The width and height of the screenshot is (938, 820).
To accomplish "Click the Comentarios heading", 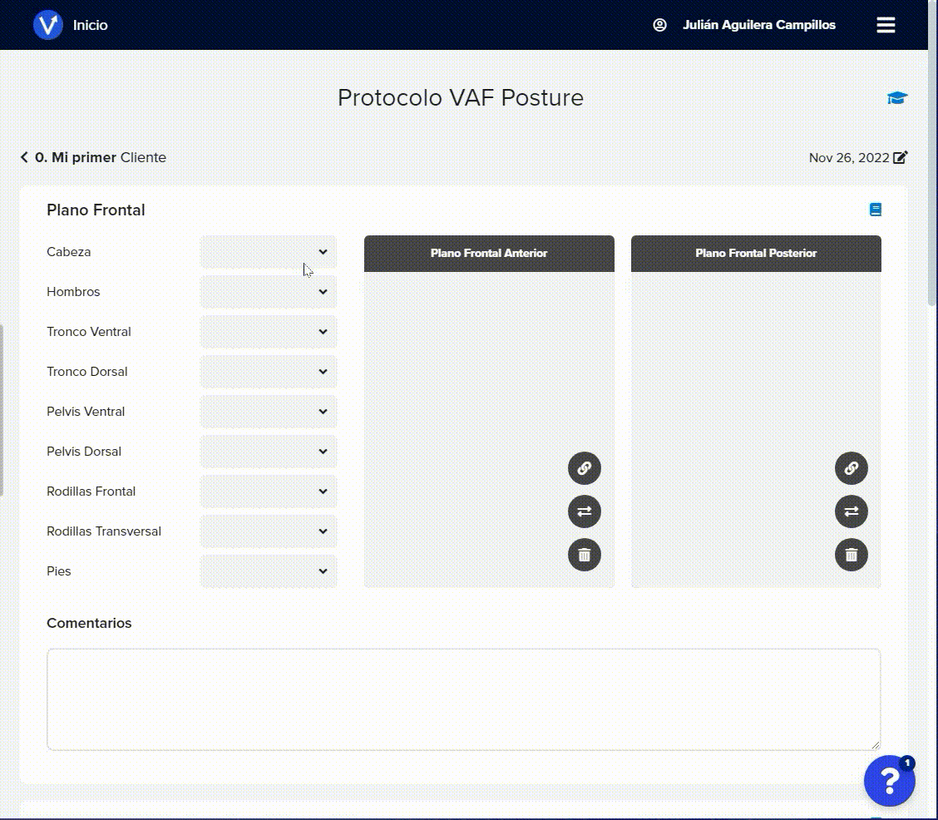I will click(x=89, y=623).
